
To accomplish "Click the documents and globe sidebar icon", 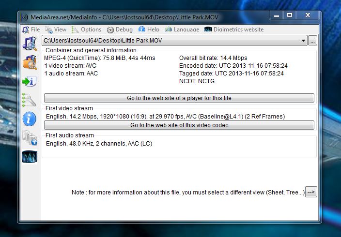I will [x=30, y=138].
